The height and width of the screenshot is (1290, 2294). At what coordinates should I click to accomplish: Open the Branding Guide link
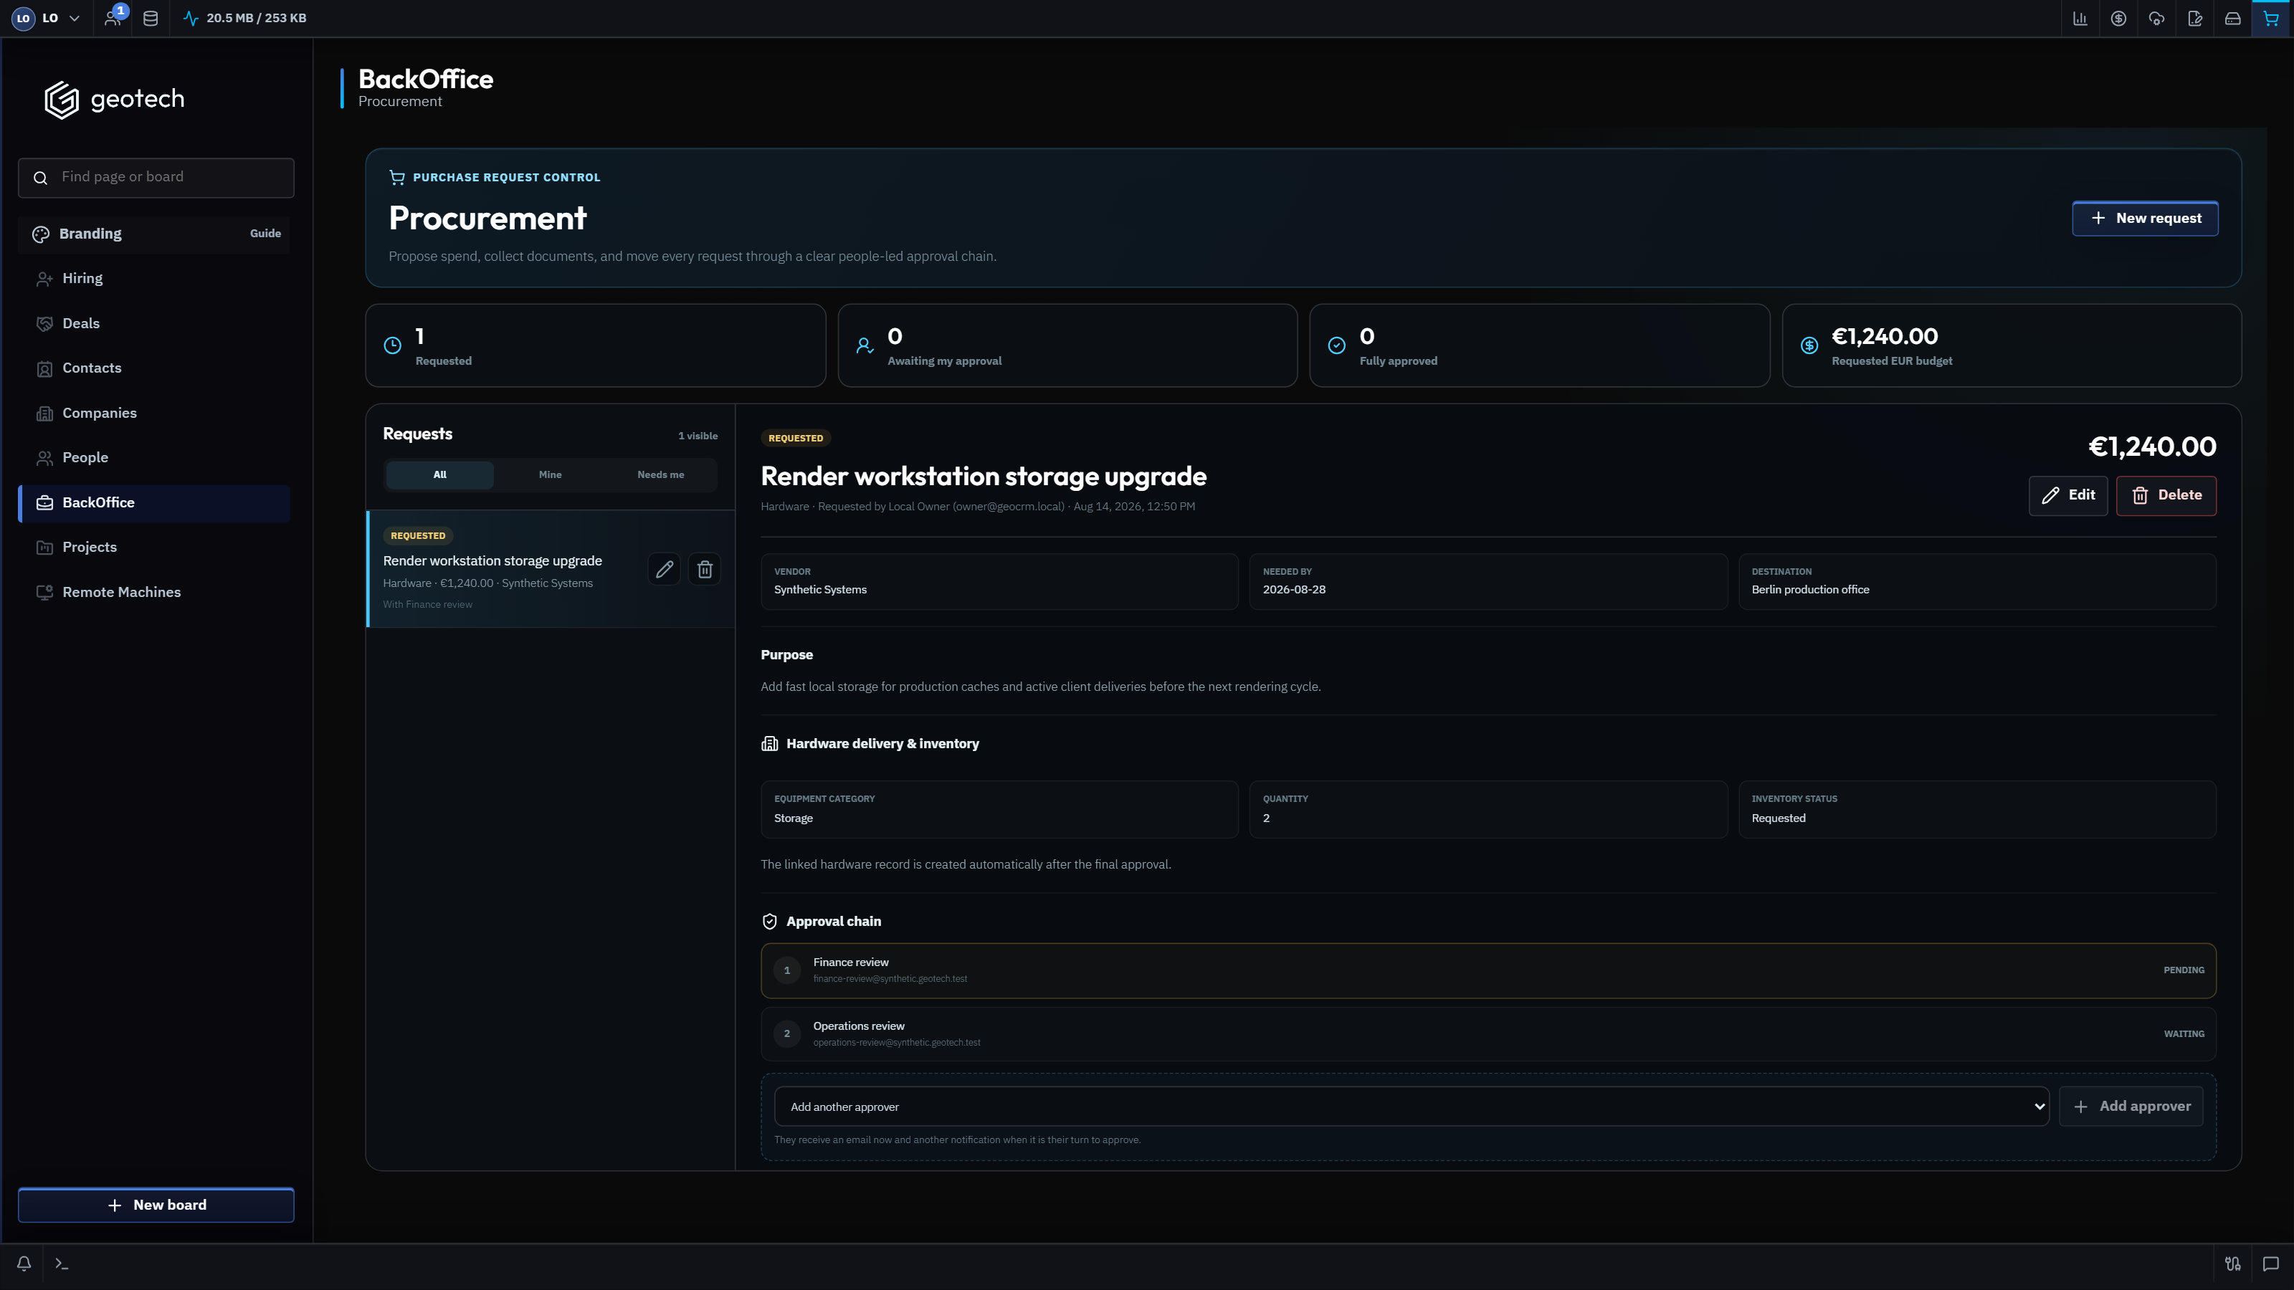pyautogui.click(x=265, y=233)
